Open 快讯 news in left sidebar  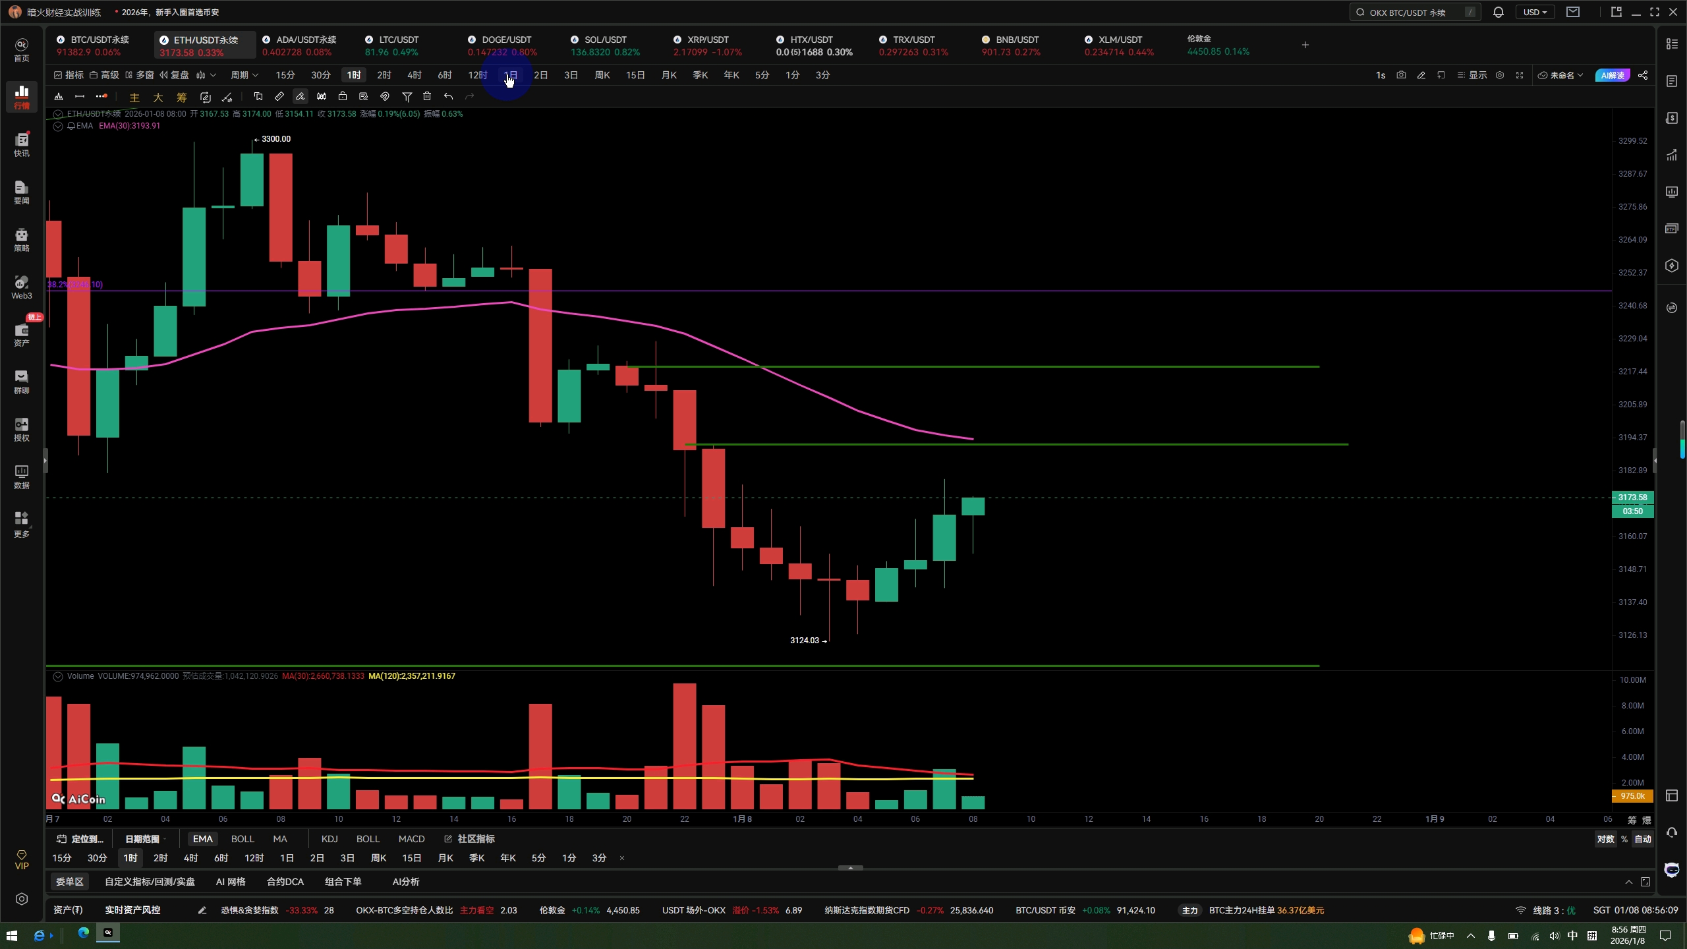coord(21,144)
